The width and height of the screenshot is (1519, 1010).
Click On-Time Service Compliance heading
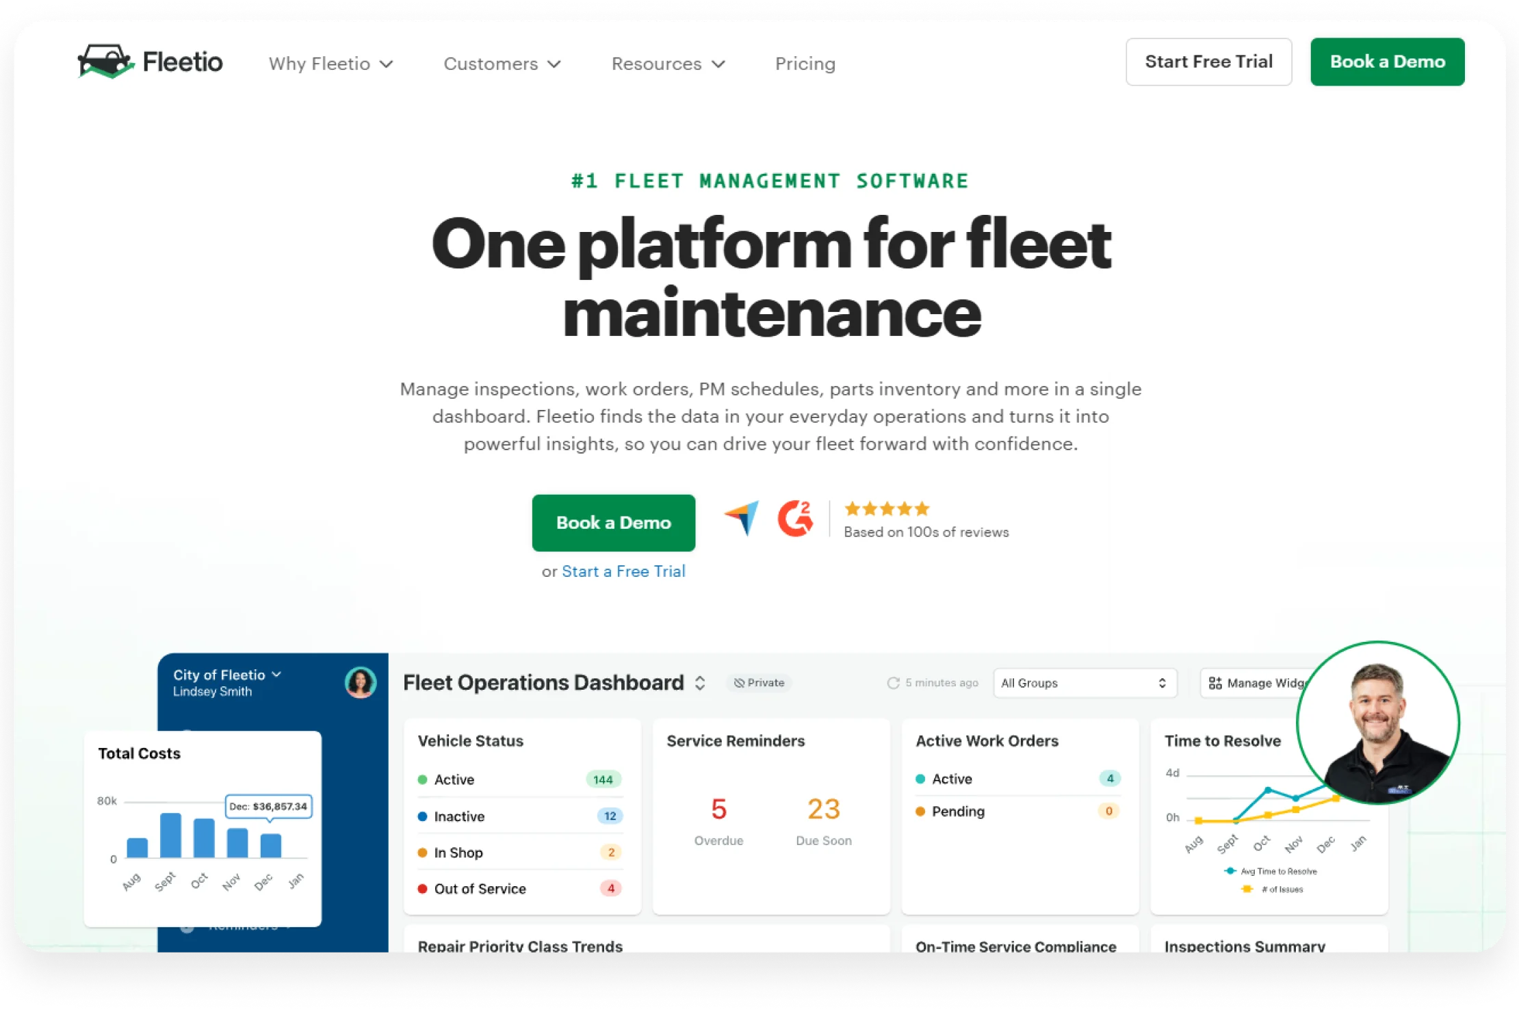pyautogui.click(x=1015, y=946)
